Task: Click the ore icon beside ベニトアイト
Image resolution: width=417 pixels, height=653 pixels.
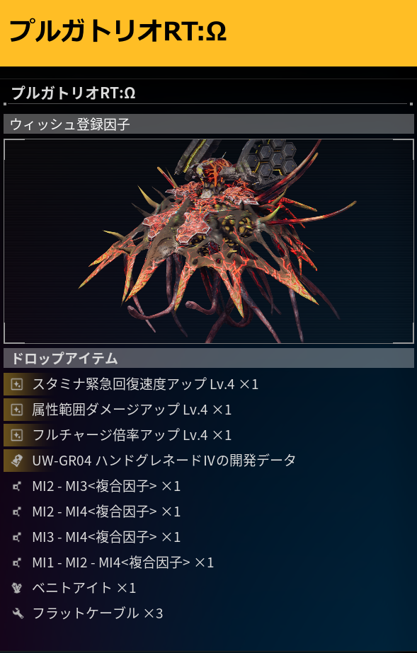Action: point(17,588)
